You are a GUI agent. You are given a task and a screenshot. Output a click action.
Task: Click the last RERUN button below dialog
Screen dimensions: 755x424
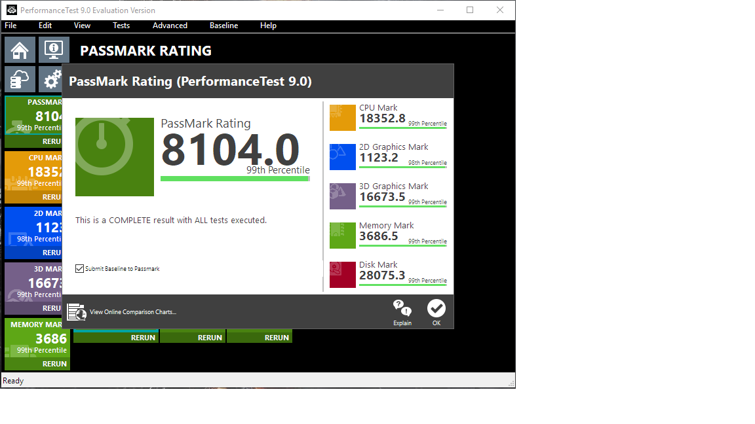tap(260, 338)
